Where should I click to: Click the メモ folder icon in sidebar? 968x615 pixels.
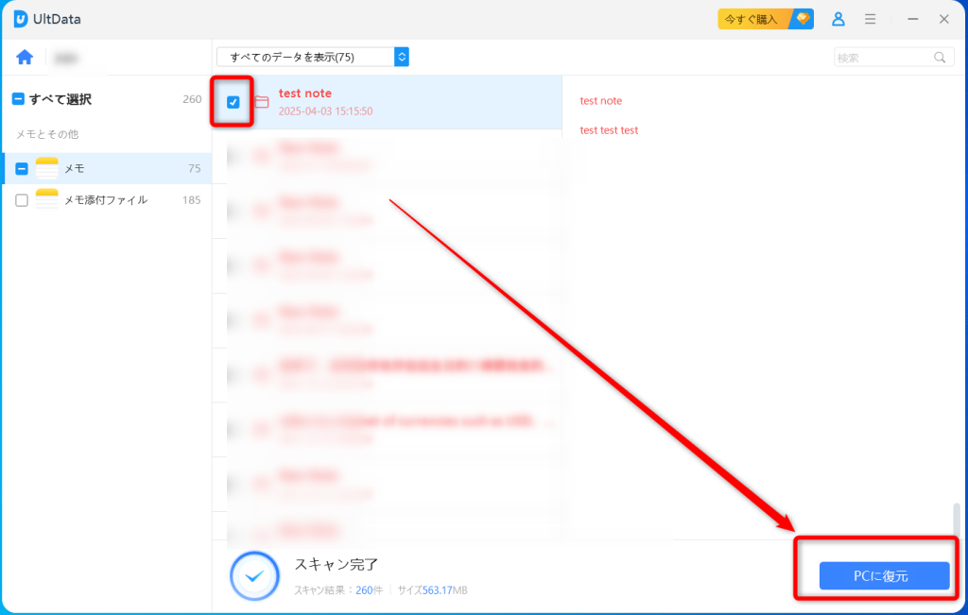[x=46, y=167]
